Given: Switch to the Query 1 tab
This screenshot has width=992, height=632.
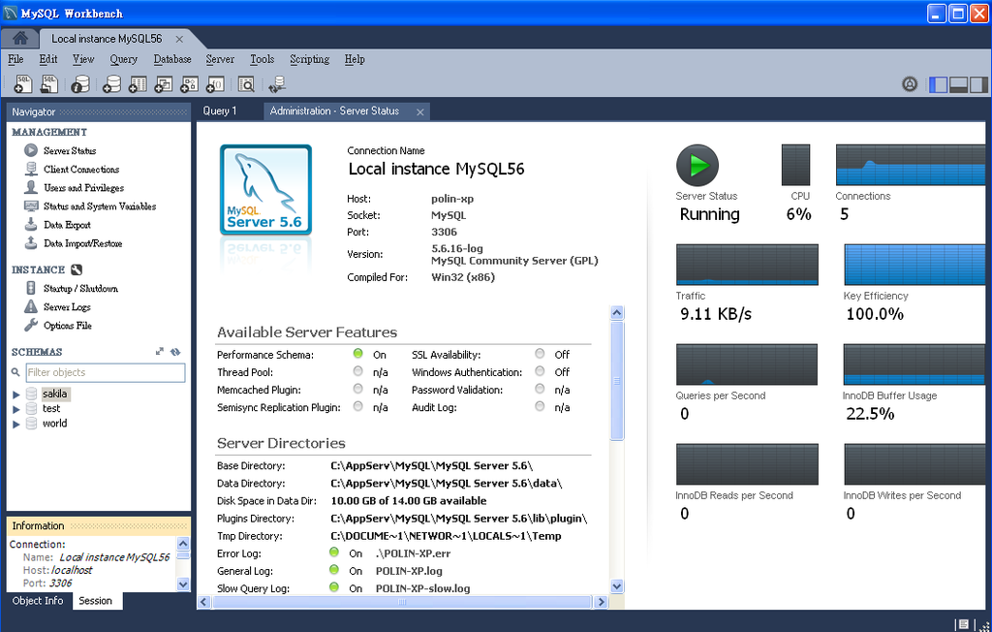Looking at the screenshot, I should coord(220,111).
